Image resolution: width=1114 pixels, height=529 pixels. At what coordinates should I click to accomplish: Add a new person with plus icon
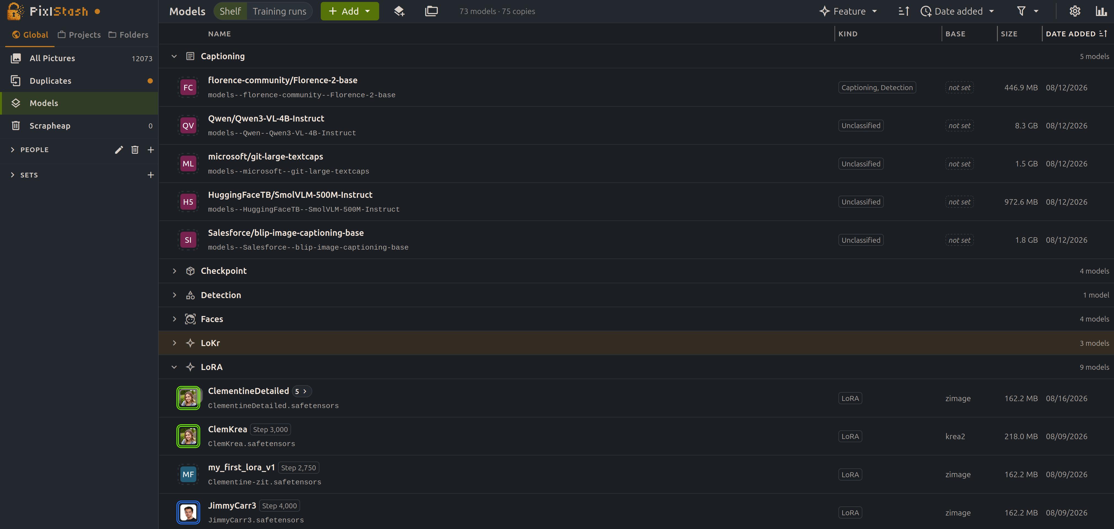151,150
